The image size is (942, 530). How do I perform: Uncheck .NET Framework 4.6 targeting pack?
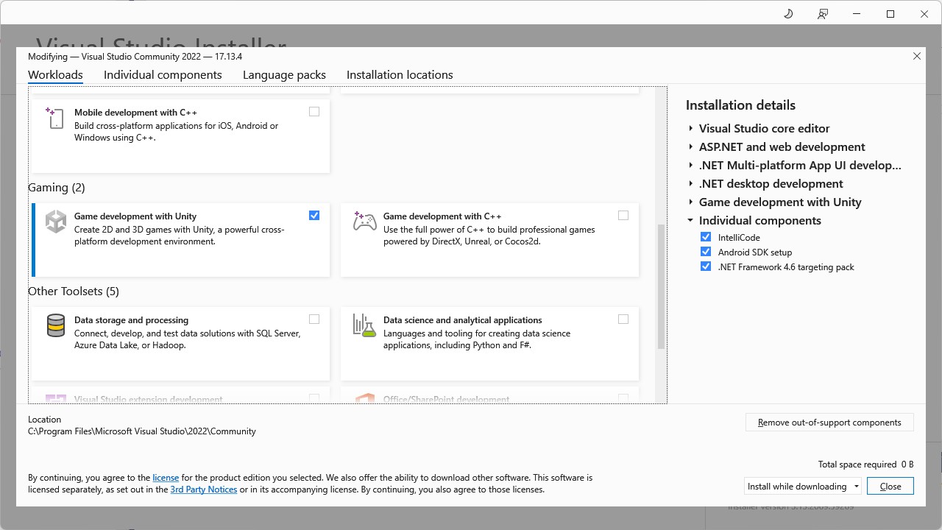tap(706, 266)
